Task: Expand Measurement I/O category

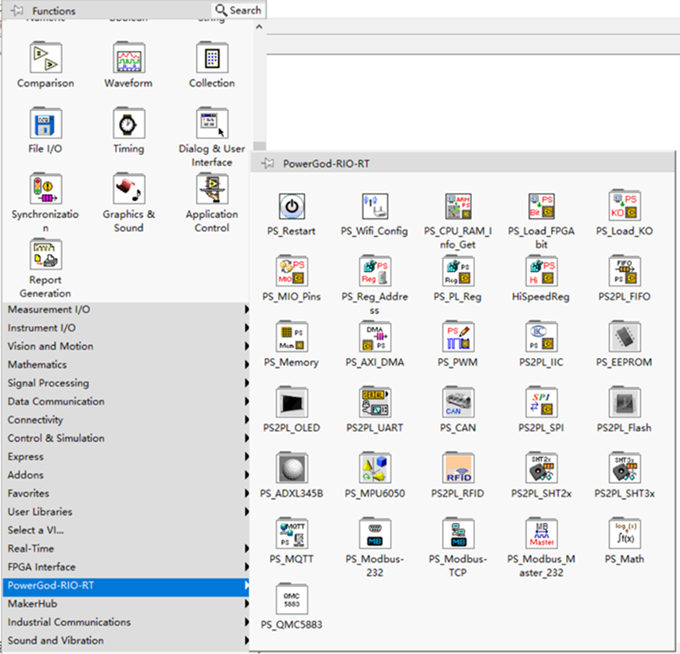Action: [126, 309]
